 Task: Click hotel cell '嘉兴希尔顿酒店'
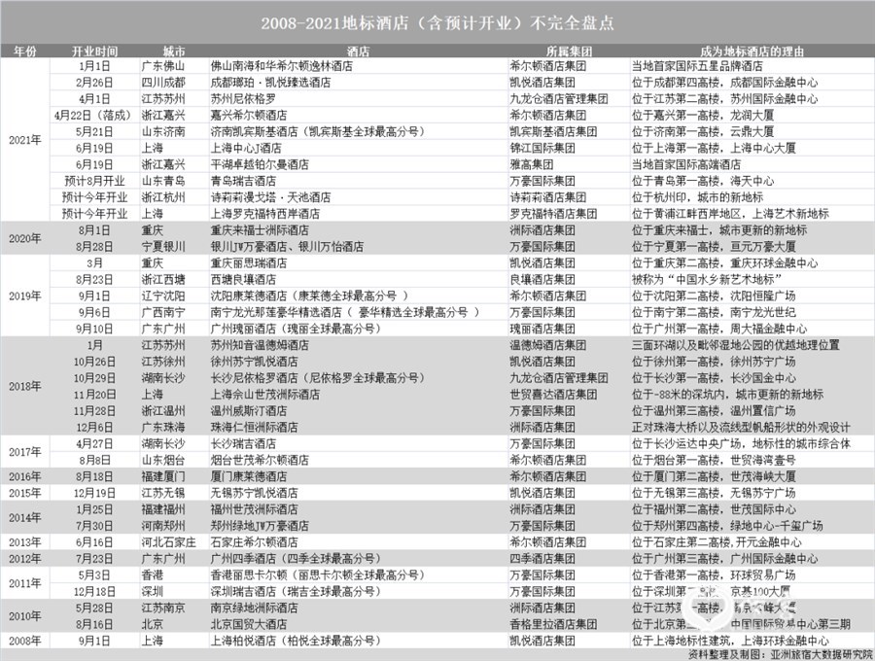click(x=249, y=116)
